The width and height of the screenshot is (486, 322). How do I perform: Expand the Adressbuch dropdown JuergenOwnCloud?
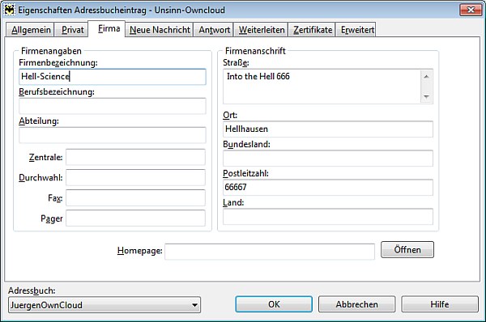[x=104, y=305]
